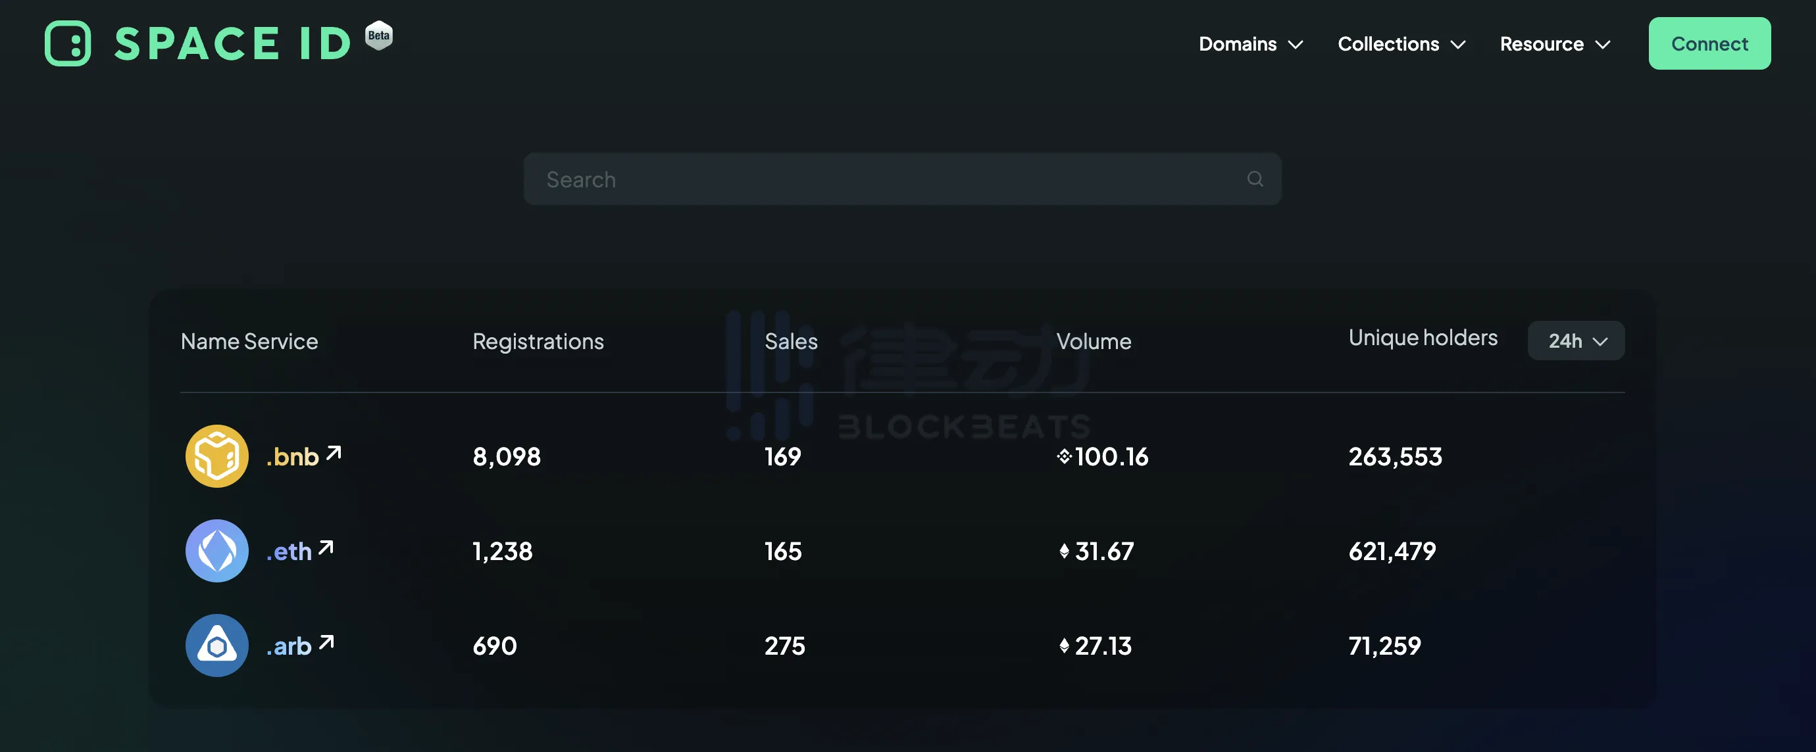This screenshot has width=1816, height=752.
Task: Click ETH symbol before 31.67
Action: point(1064,551)
